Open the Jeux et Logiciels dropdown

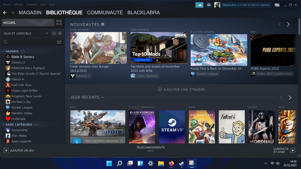tap(26, 33)
